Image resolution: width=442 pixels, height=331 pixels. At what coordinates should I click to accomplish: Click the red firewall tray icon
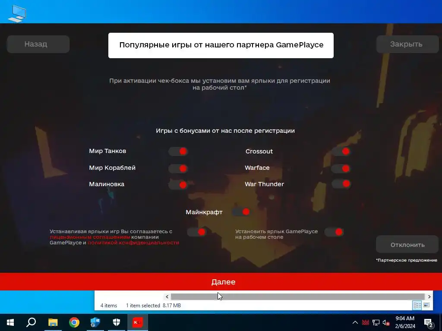click(x=366, y=322)
